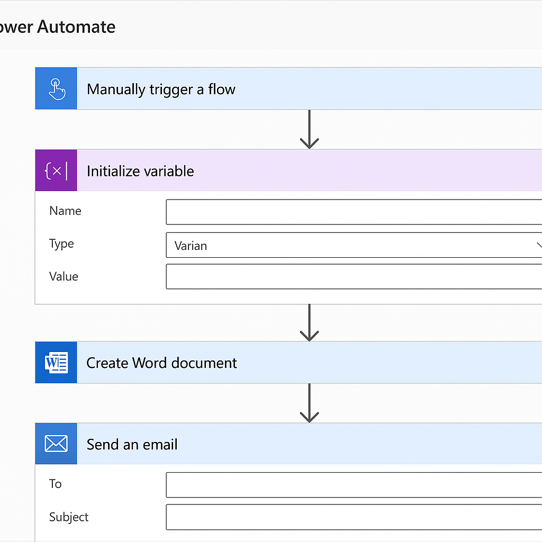Click arrow connector above Create Word document
This screenshot has height=542, width=542.
[x=309, y=322]
